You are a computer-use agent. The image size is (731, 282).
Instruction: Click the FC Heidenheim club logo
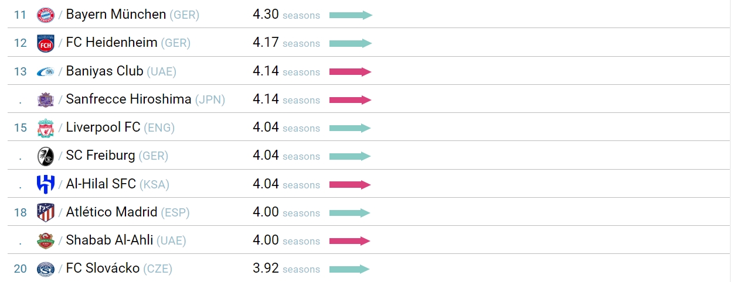45,43
